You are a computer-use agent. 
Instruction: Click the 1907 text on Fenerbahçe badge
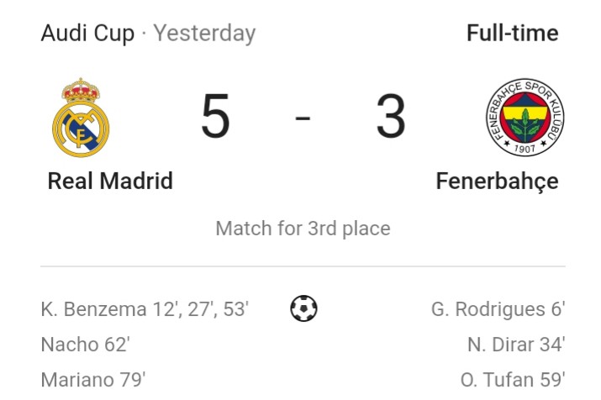point(525,148)
